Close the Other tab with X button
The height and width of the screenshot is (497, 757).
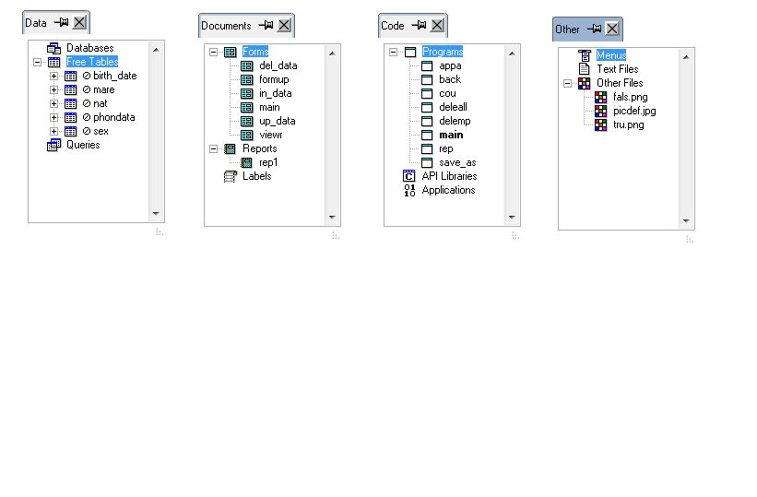pos(612,29)
